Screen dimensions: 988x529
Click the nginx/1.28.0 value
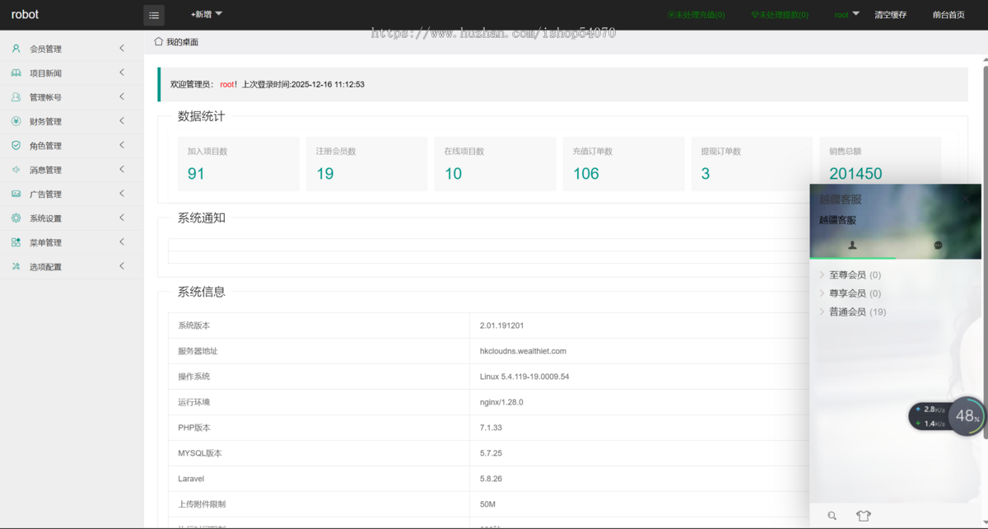pyautogui.click(x=501, y=402)
